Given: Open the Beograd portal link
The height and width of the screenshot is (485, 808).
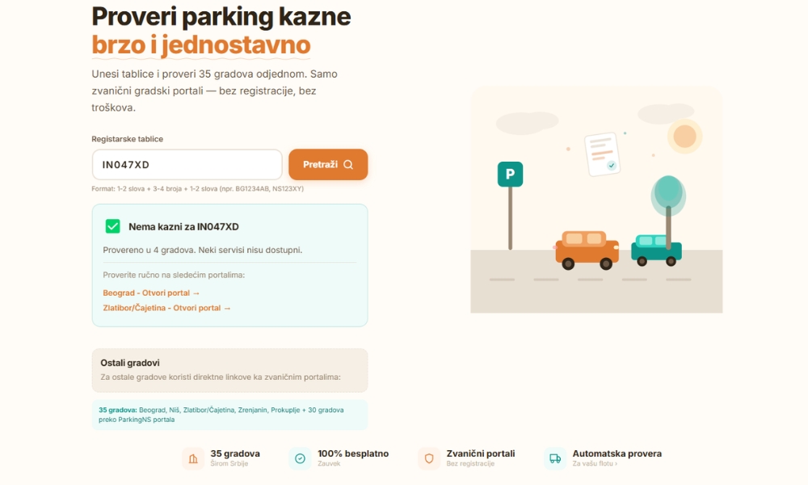Looking at the screenshot, I should [151, 293].
